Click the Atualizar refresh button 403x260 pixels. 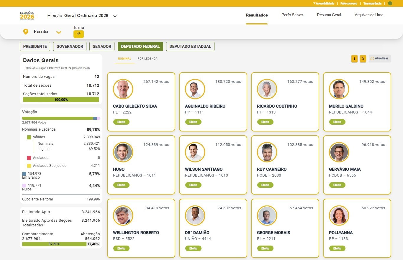(x=380, y=58)
